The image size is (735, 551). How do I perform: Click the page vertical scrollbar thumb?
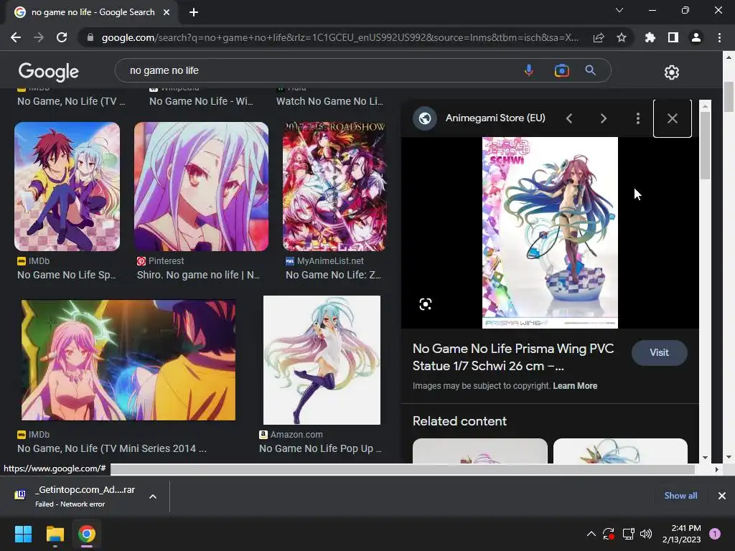point(728,97)
